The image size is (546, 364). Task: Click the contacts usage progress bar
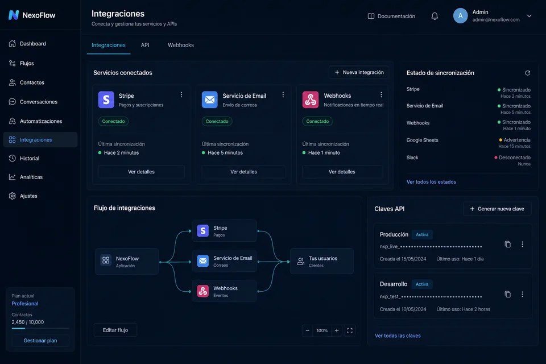40,328
